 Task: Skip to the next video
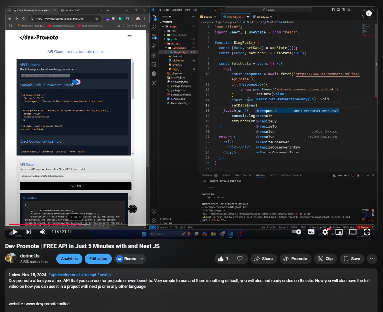tap(29, 232)
